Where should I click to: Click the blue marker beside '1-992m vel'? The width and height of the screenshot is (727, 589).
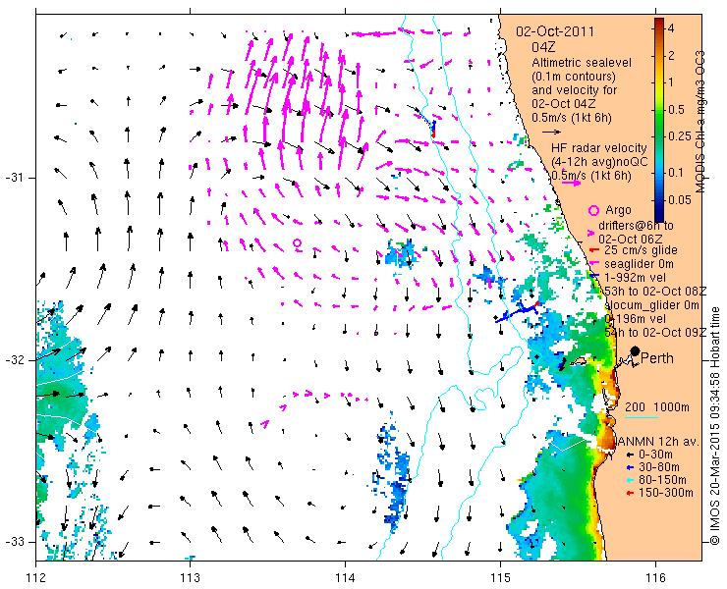[593, 276]
